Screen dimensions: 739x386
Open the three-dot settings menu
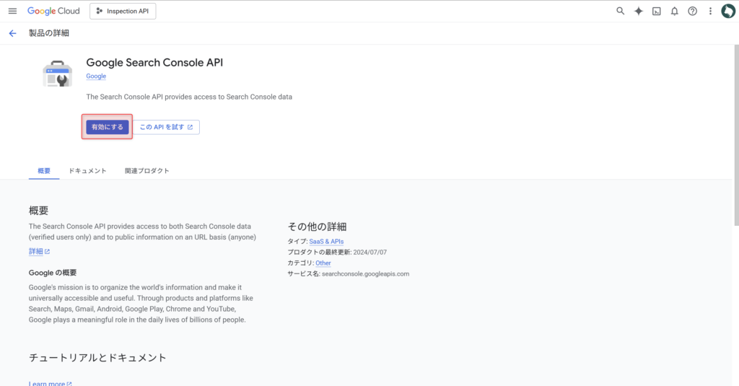point(711,11)
